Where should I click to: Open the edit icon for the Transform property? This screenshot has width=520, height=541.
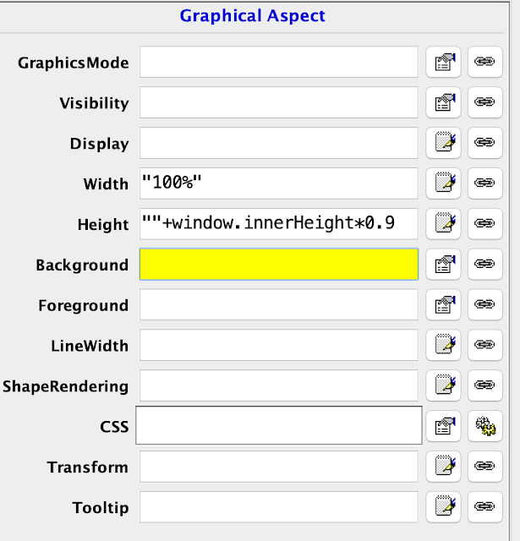tap(443, 467)
